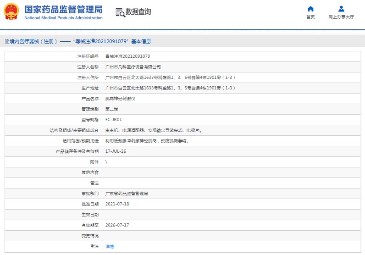Click the lightbulb icon beside 注
The height and width of the screenshot is (255, 365).
tap(92, 246)
